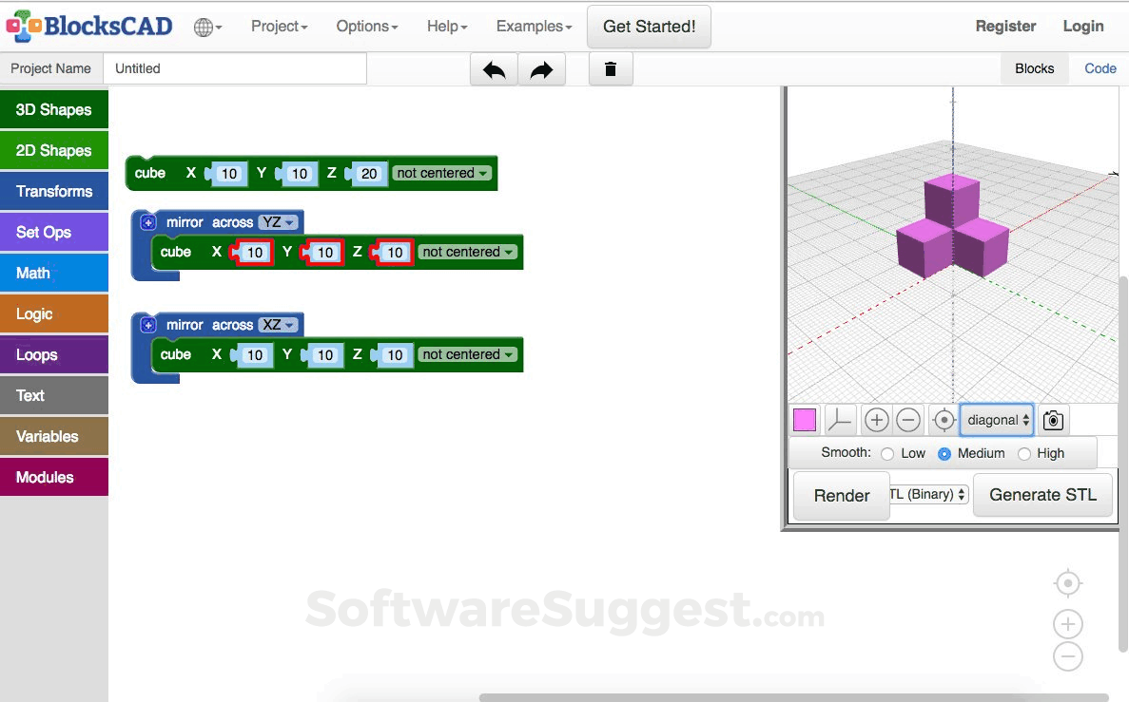Click the pink color swatch
This screenshot has height=702, width=1129.
pyautogui.click(x=804, y=419)
